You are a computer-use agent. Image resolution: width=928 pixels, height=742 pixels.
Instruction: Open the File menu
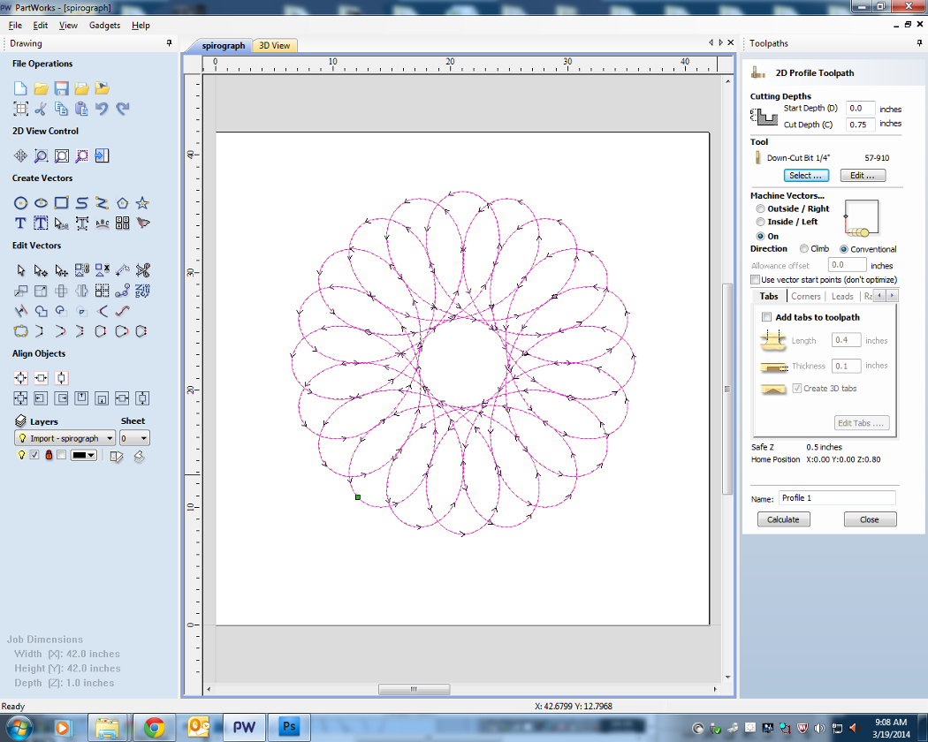(x=15, y=25)
